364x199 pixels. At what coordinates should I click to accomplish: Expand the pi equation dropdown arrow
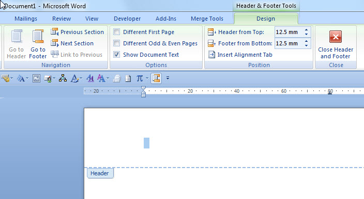point(147,78)
